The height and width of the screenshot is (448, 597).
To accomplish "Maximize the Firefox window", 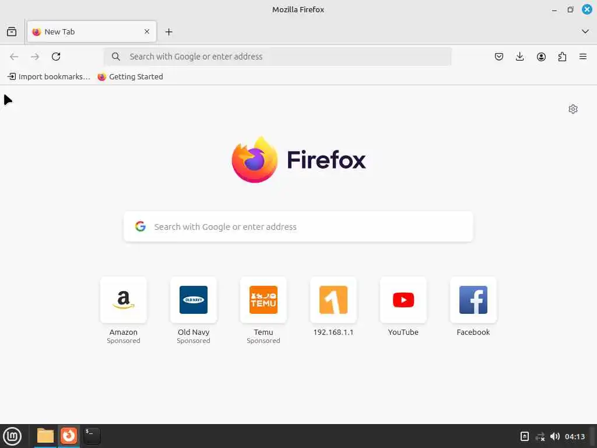I will tap(570, 10).
